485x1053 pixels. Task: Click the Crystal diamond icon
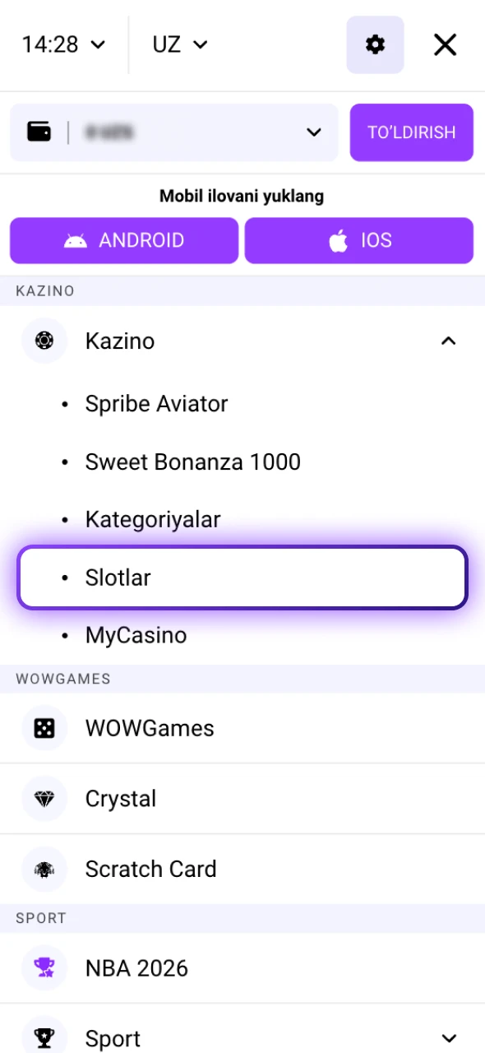click(x=44, y=798)
